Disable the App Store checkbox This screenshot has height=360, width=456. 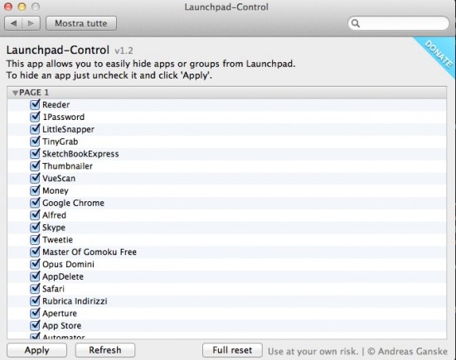tap(35, 325)
